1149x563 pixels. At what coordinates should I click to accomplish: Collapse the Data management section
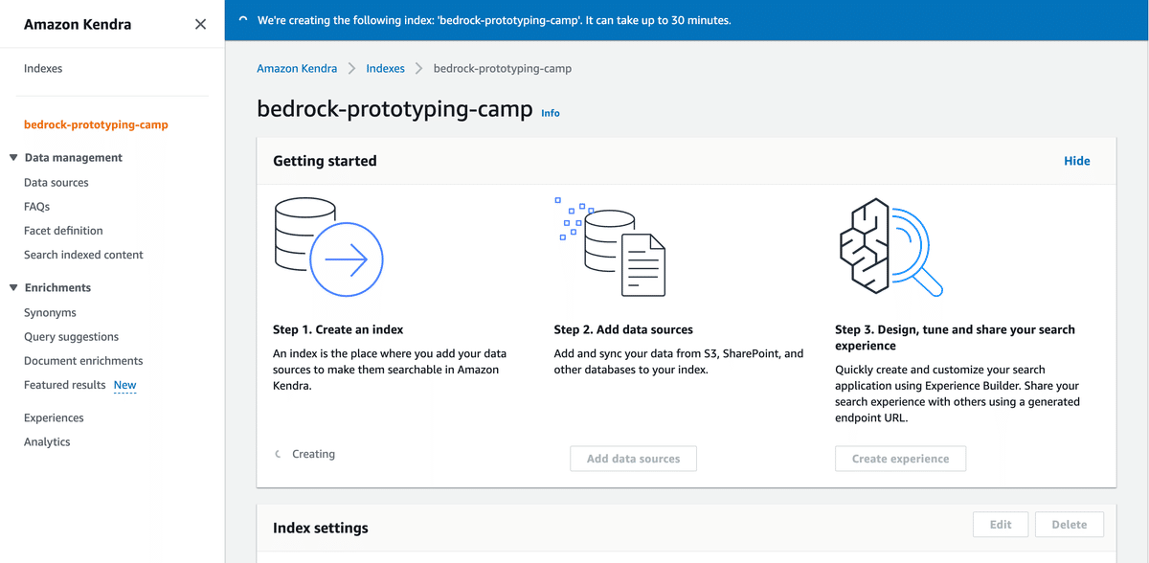point(13,158)
